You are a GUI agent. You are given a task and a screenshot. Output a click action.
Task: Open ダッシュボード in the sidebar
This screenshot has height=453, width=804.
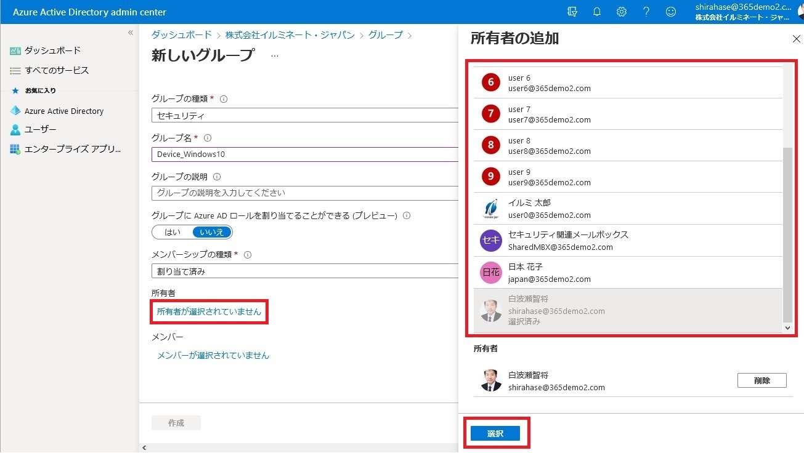[x=53, y=50]
